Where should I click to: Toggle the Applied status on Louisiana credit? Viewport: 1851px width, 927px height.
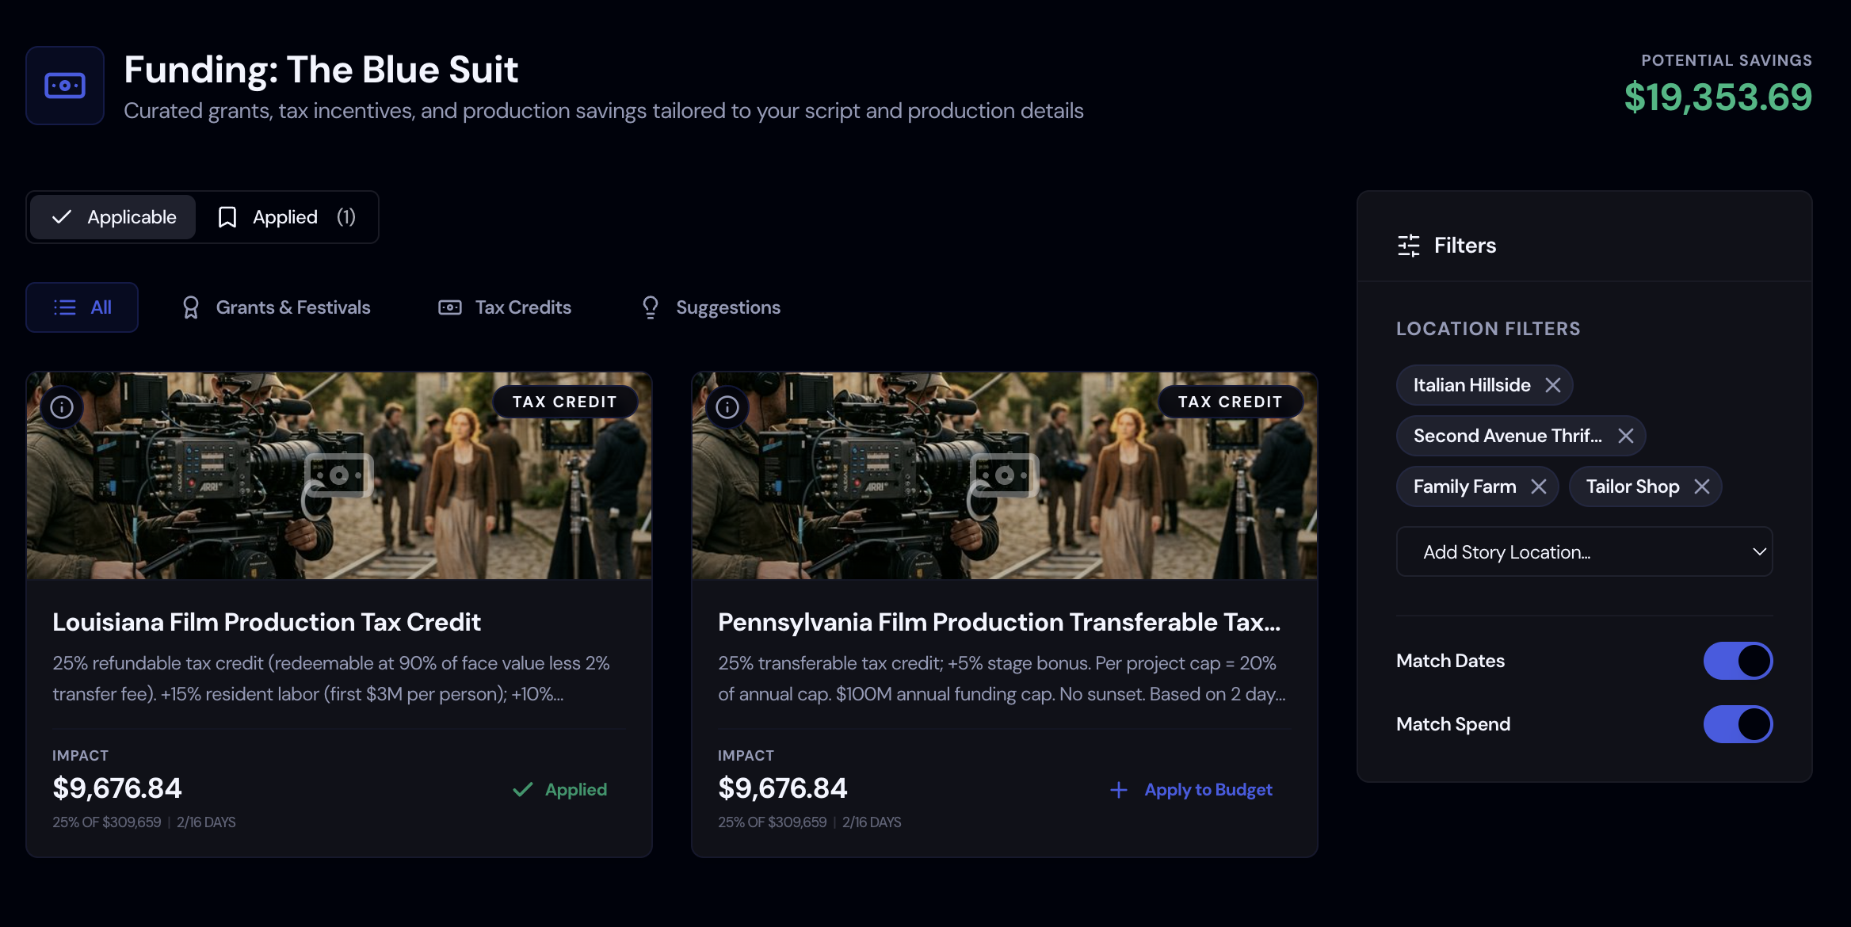point(559,789)
